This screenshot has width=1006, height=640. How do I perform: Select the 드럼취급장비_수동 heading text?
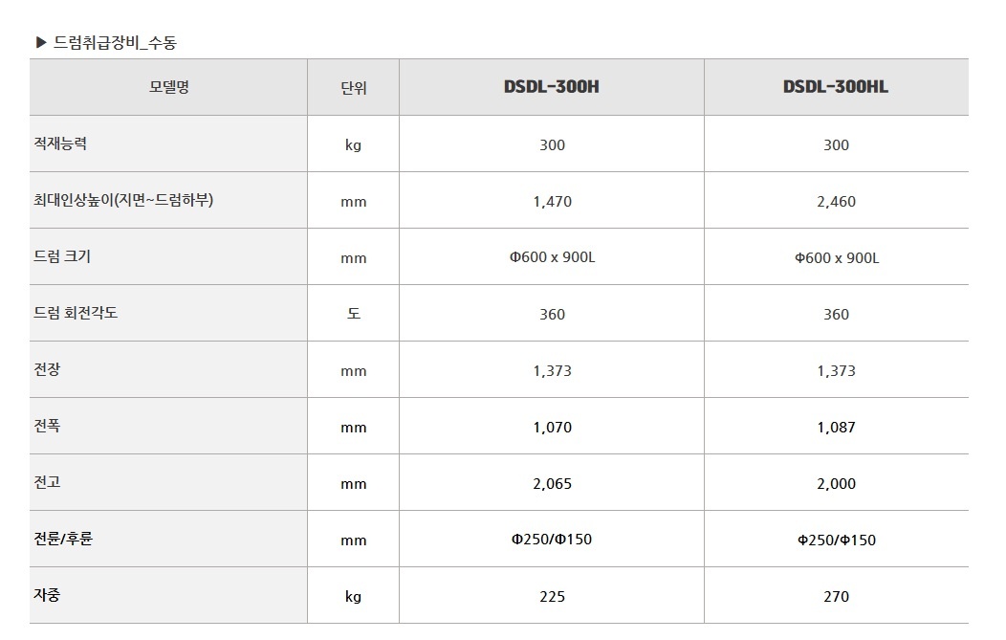[x=115, y=43]
